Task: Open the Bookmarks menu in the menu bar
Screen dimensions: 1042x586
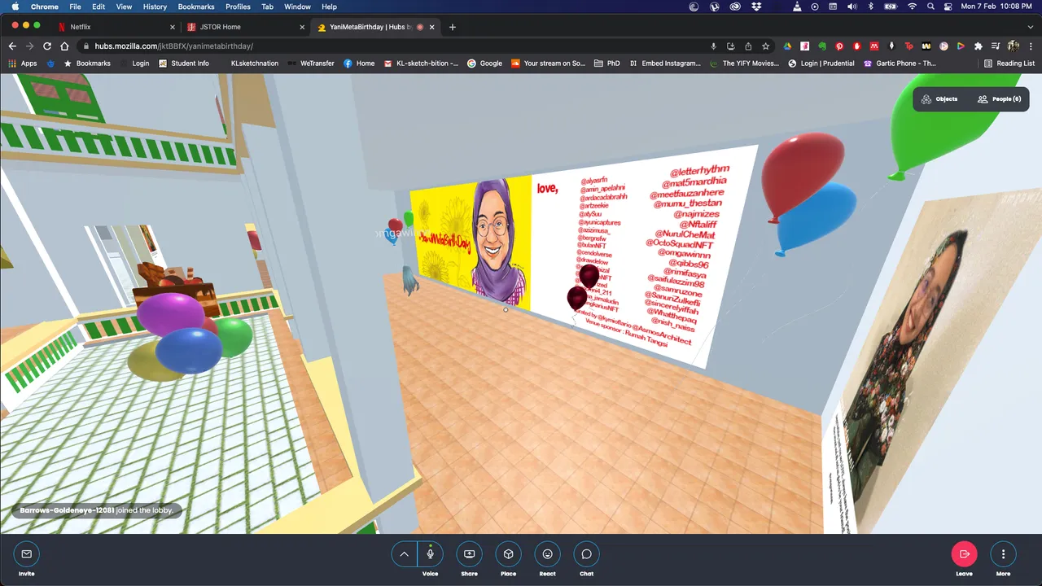Action: (196, 7)
